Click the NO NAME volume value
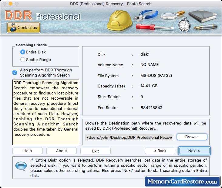 (150, 65)
